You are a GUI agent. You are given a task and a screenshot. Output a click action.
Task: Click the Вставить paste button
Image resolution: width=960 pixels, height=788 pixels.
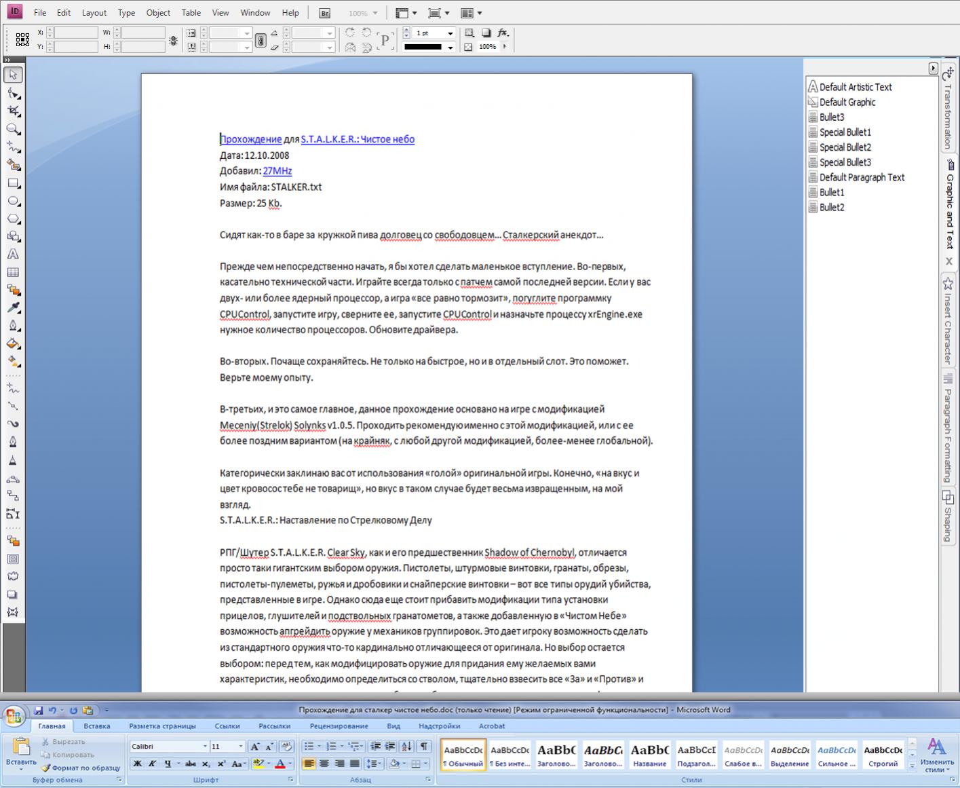pyautogui.click(x=21, y=753)
